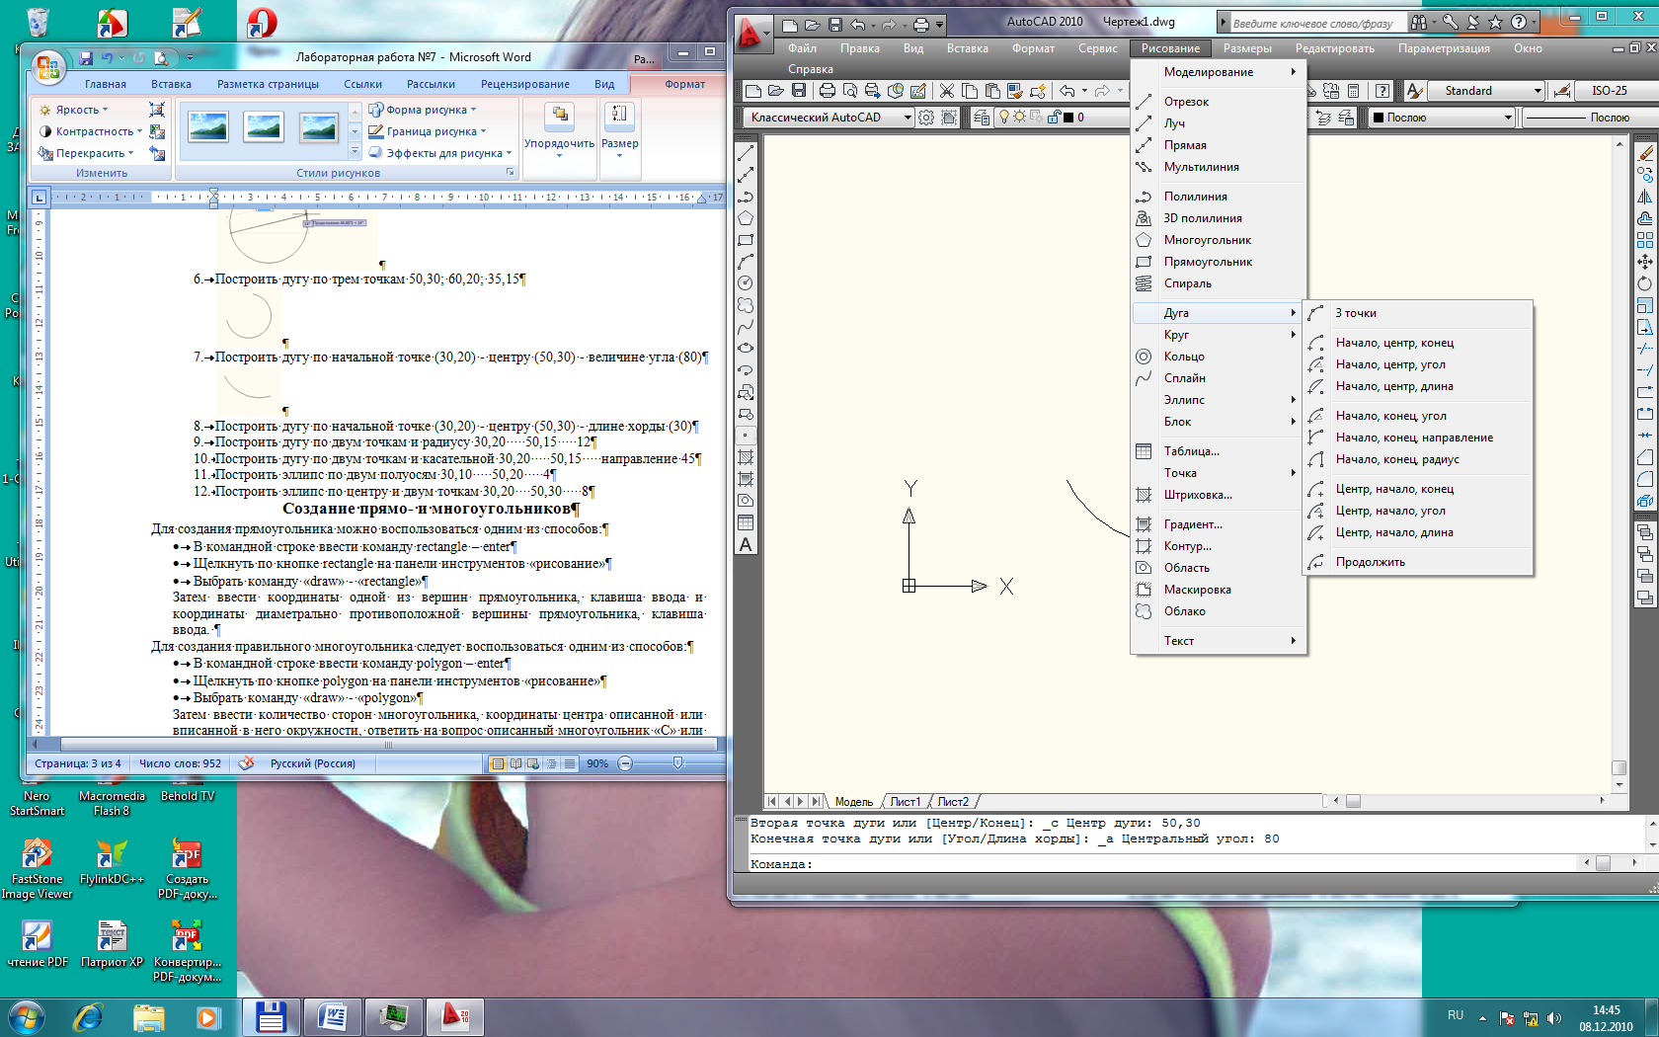
Task: Choose 'Начало, центр, угол' arc option
Action: tap(1390, 364)
